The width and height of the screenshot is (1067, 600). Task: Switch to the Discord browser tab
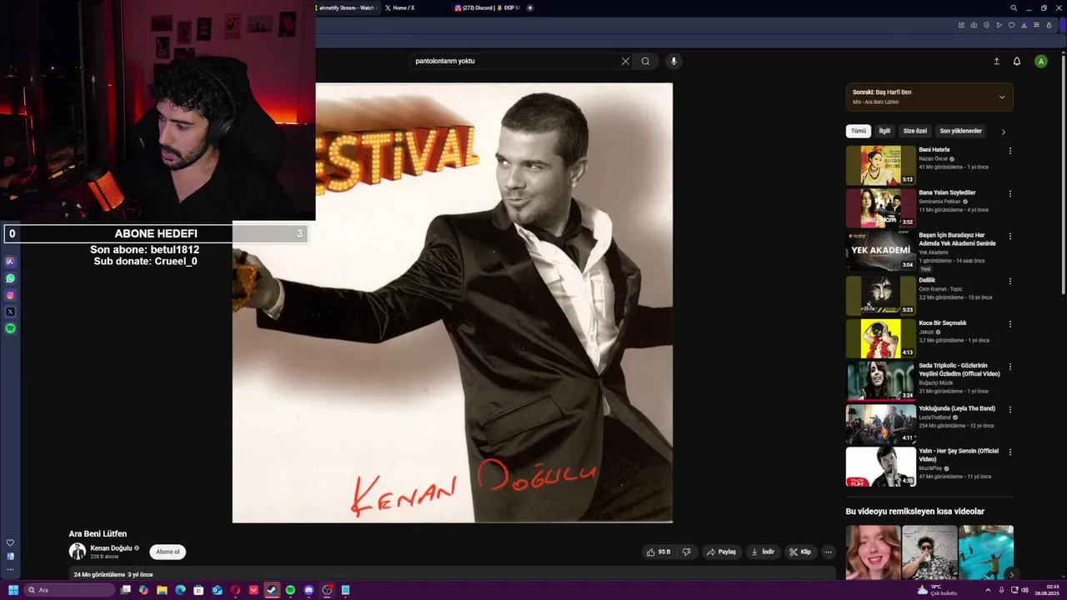(x=486, y=7)
